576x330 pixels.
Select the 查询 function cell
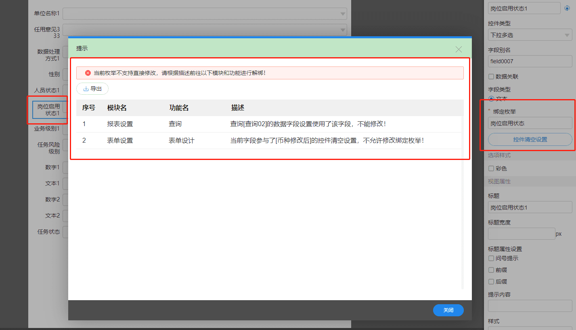[175, 124]
